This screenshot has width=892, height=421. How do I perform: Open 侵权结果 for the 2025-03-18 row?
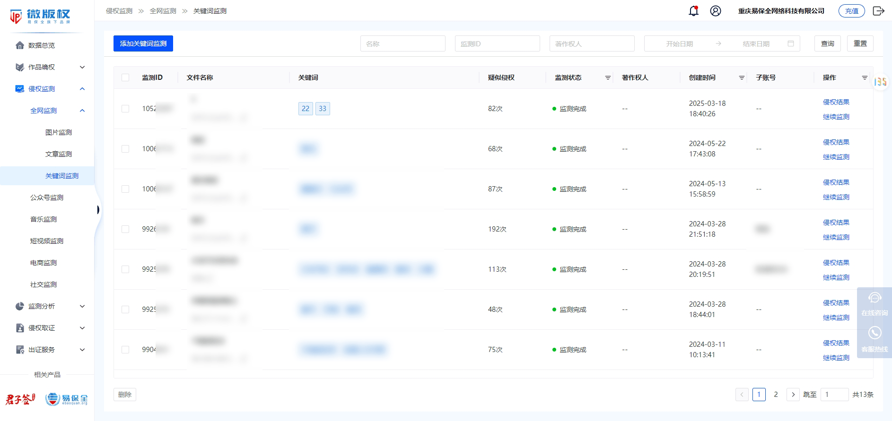coord(836,102)
